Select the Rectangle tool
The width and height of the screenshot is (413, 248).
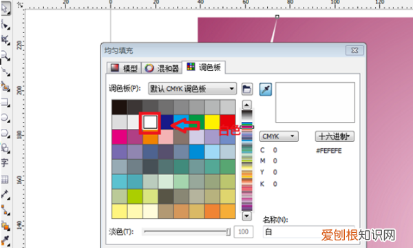tap(6, 102)
